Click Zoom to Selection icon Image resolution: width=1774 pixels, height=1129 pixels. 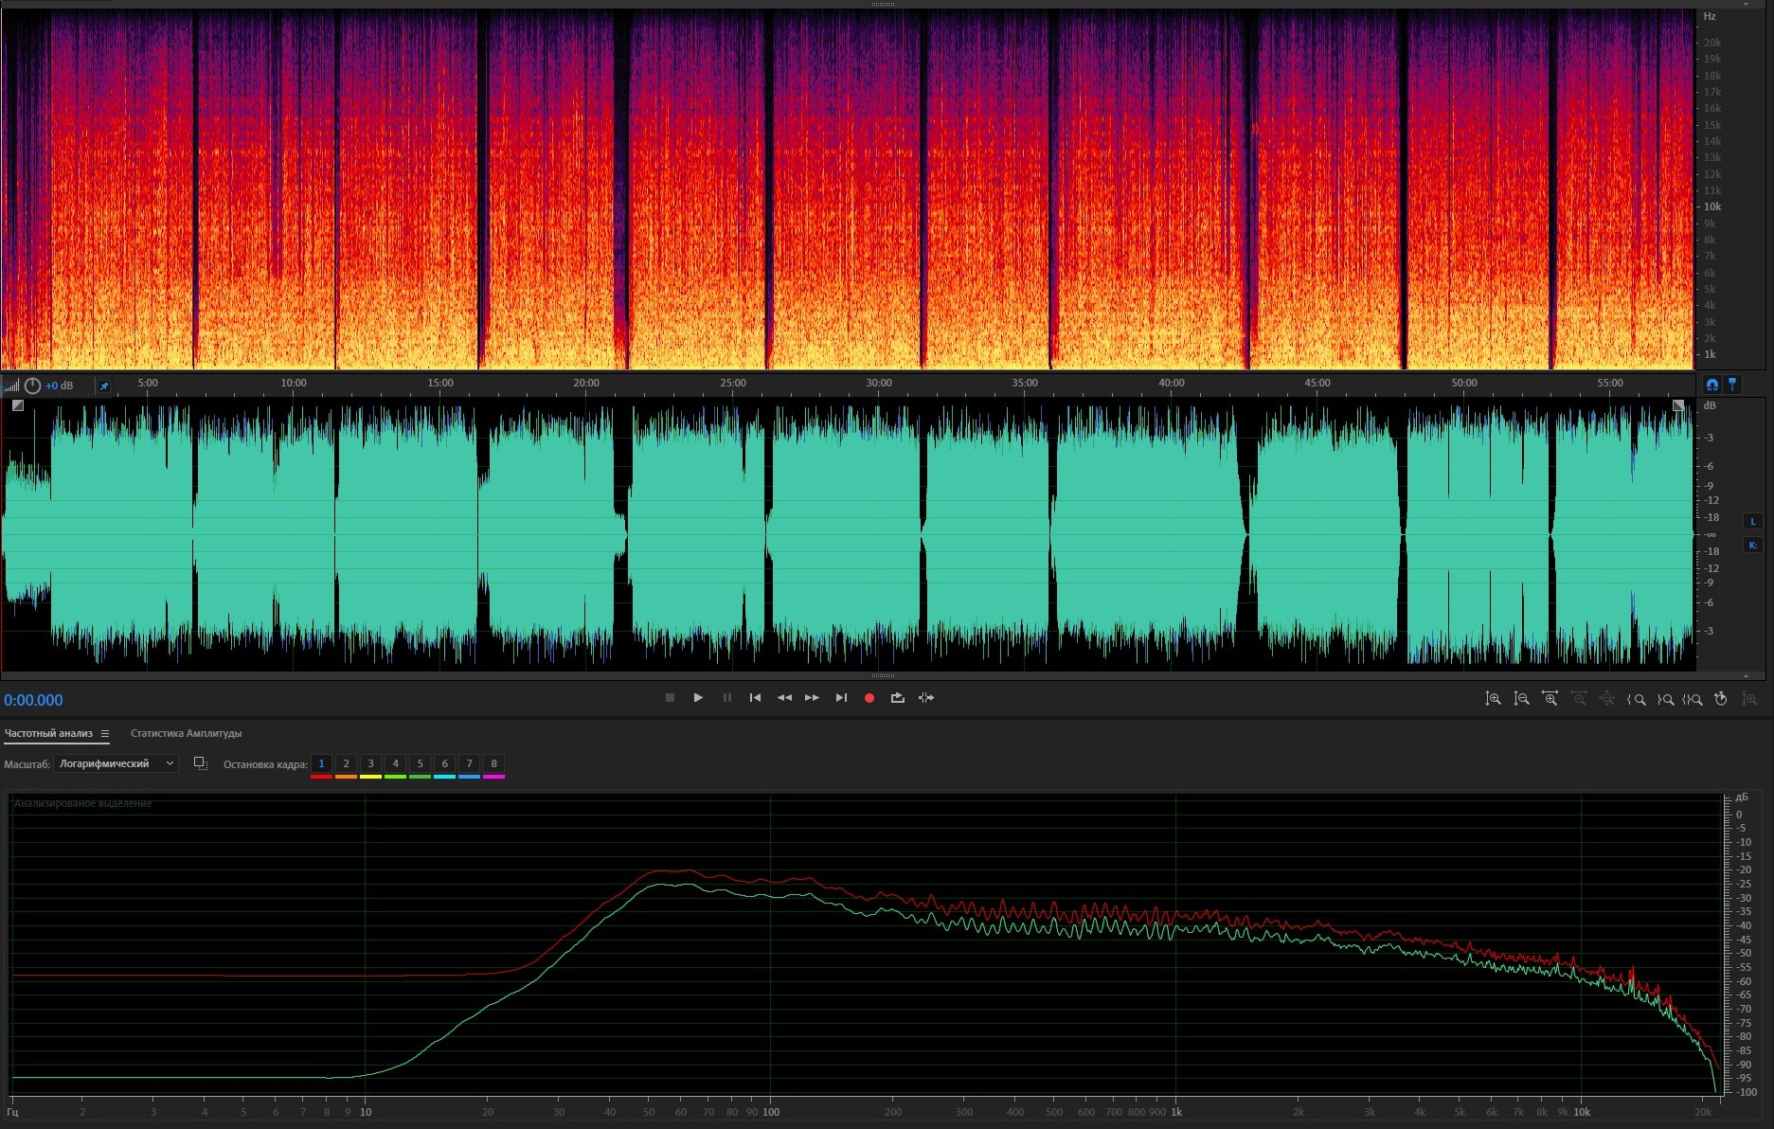(x=1693, y=699)
